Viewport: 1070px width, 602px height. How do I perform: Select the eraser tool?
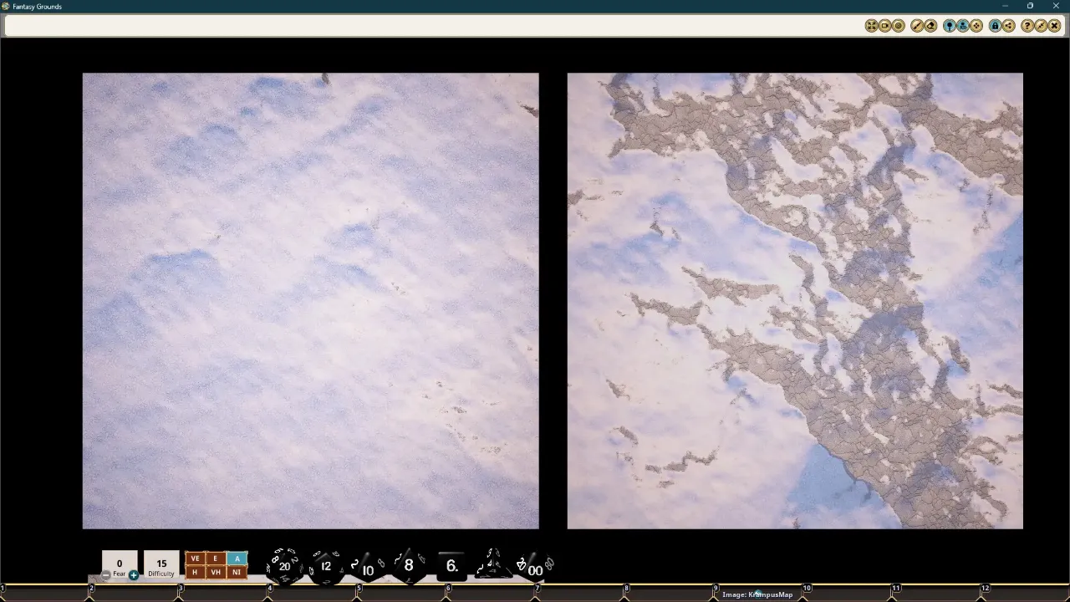(930, 26)
